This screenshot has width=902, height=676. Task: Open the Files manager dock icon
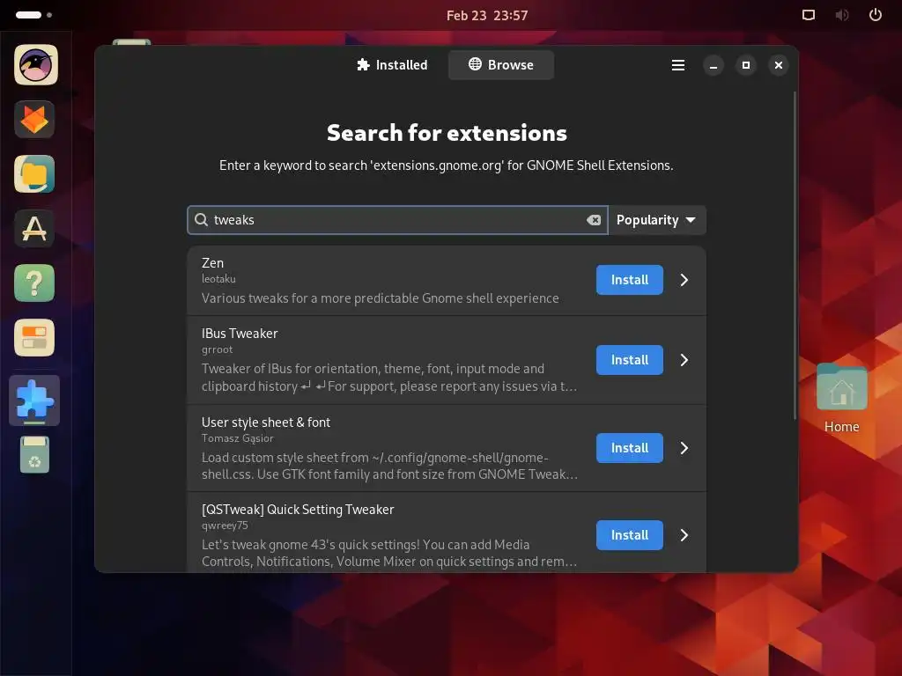pyautogui.click(x=34, y=174)
